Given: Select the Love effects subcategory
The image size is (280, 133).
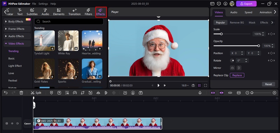Looking at the screenshot, I should click(x=11, y=73).
